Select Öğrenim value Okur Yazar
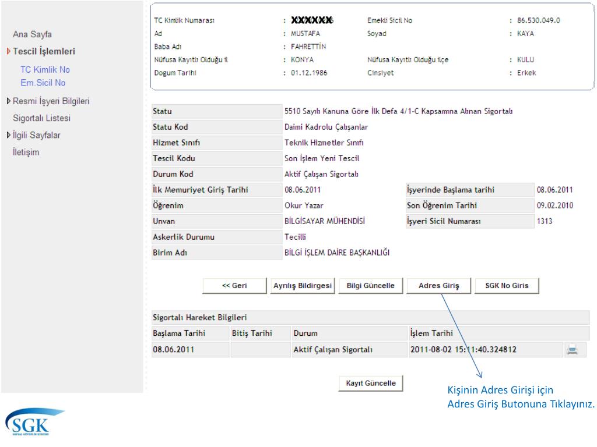Image resolution: width=597 pixels, height=447 pixels. click(x=304, y=205)
